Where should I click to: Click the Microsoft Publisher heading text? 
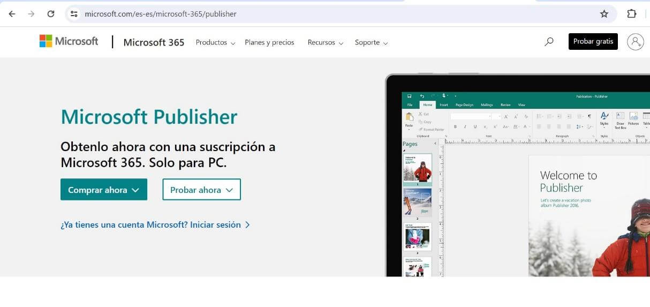(x=149, y=117)
